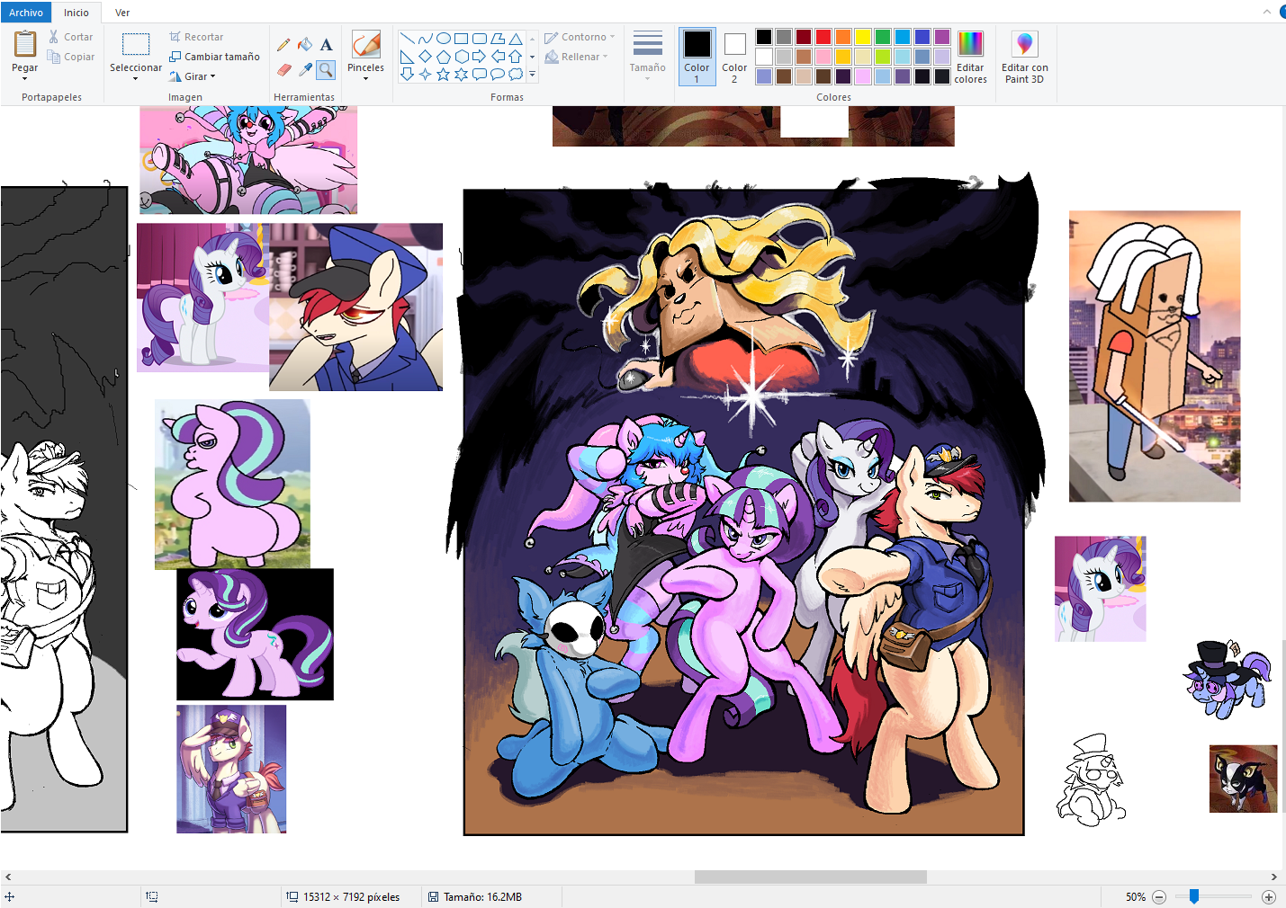Screen dimensions: 1286x908
Task: Activate the Text tool
Action: point(326,45)
